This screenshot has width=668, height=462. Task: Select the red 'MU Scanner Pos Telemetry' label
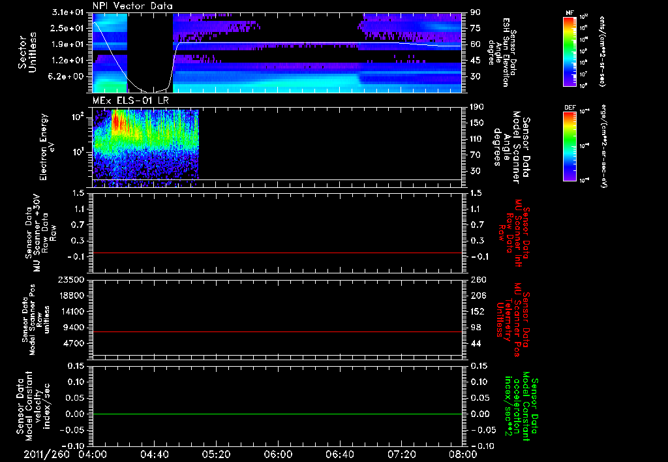pos(513,320)
